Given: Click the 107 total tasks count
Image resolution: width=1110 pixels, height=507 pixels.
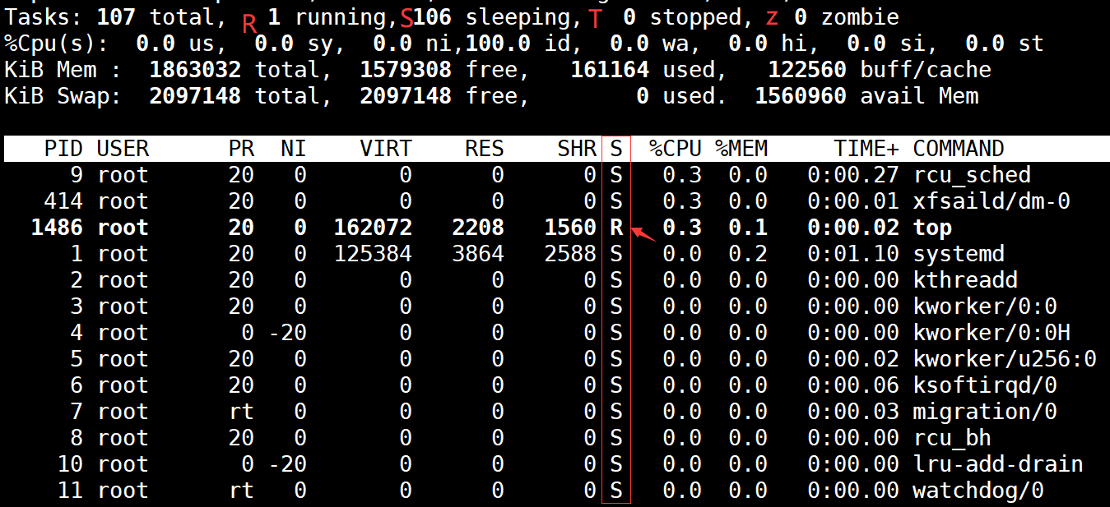Looking at the screenshot, I should [x=116, y=16].
